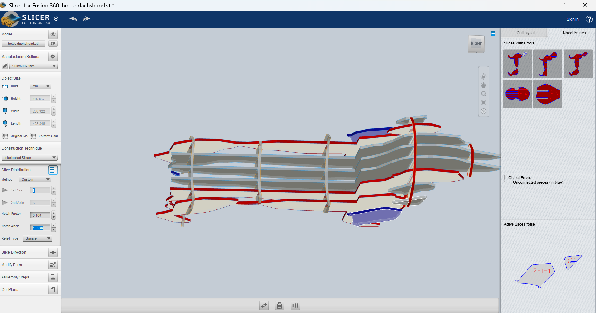Click the 2nd Axis play arrow
Screen dimensions: 596x313
(x=5, y=202)
